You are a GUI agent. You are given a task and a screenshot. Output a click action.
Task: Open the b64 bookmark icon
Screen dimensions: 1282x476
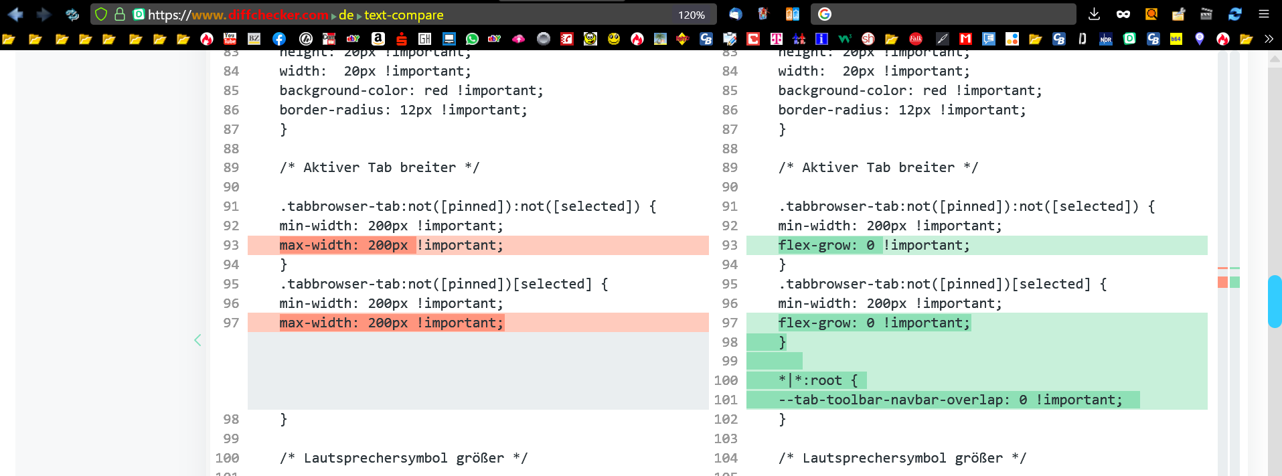point(1176,39)
